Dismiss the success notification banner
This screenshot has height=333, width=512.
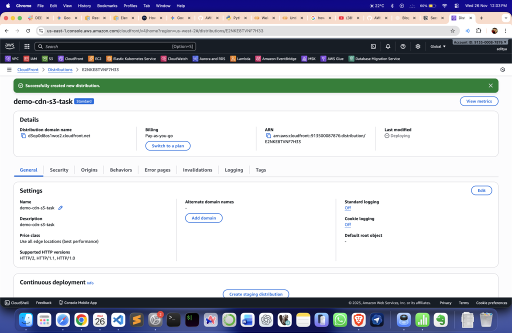pos(490,85)
